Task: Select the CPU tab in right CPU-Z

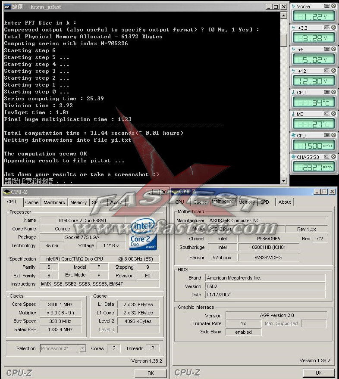Action: 179,202
